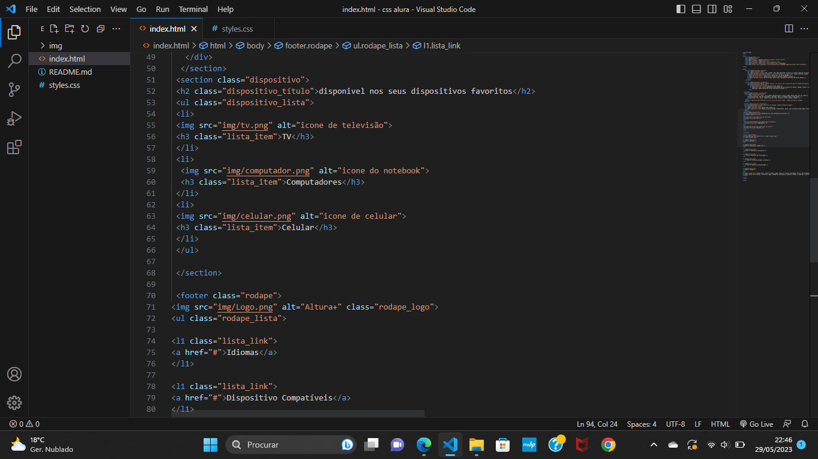This screenshot has width=818, height=459.
Task: Open the index.html breadcrumb dropdown
Action: click(x=165, y=45)
